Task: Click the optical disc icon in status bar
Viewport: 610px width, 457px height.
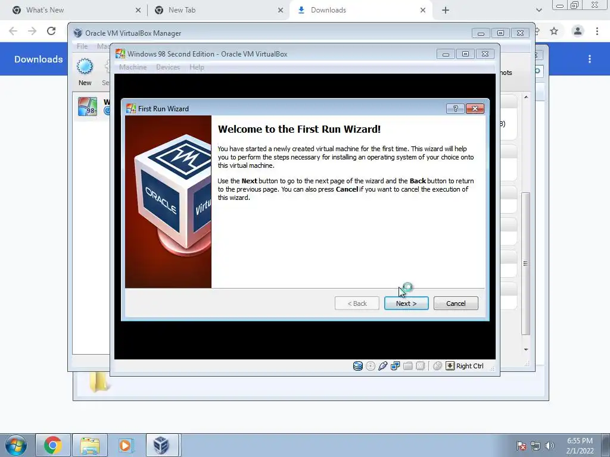Action: click(x=371, y=366)
